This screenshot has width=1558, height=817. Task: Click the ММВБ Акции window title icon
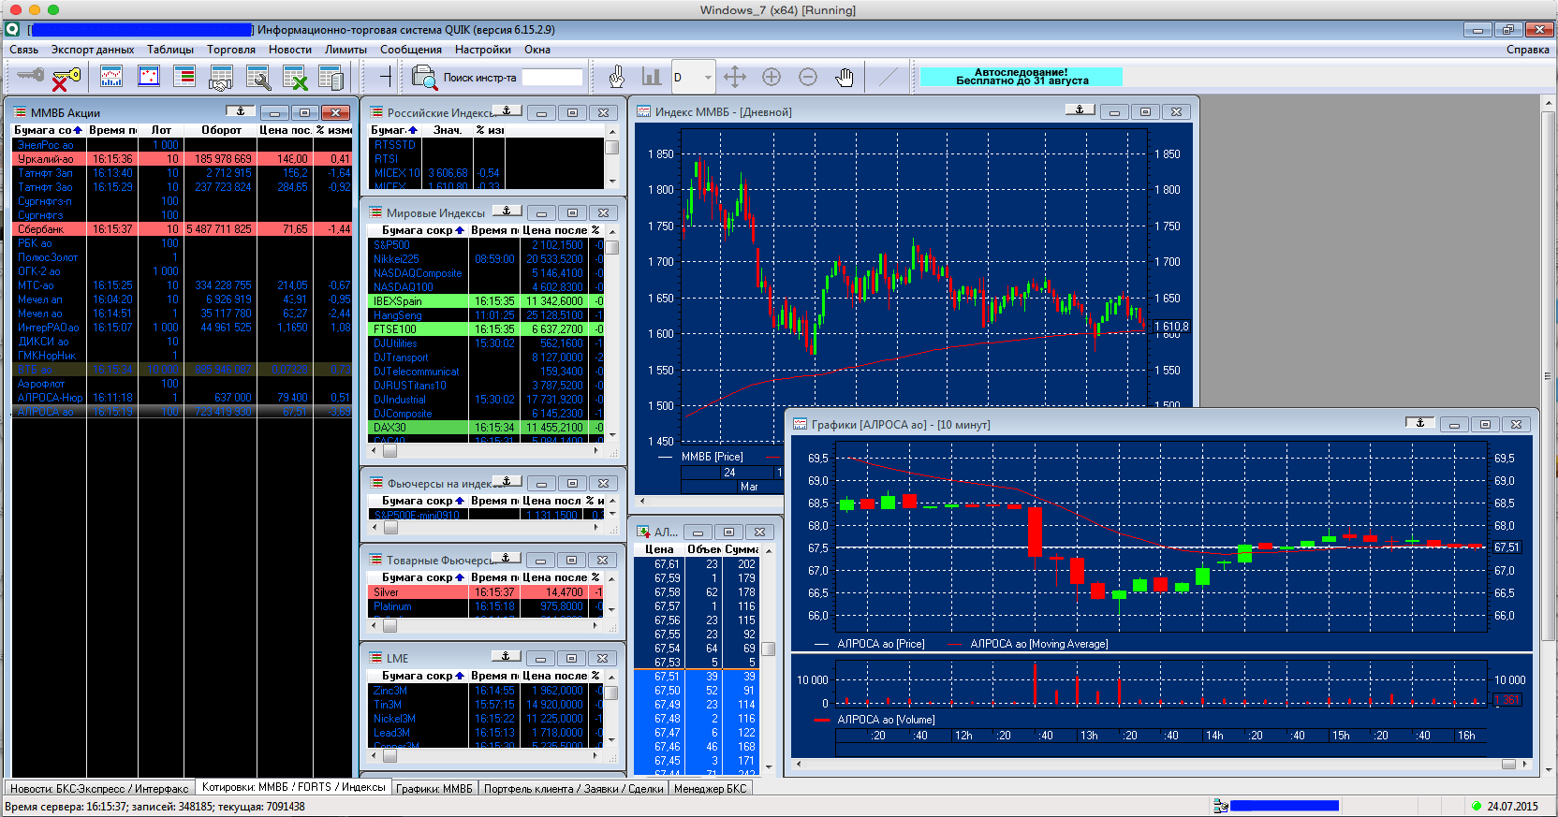click(x=19, y=112)
